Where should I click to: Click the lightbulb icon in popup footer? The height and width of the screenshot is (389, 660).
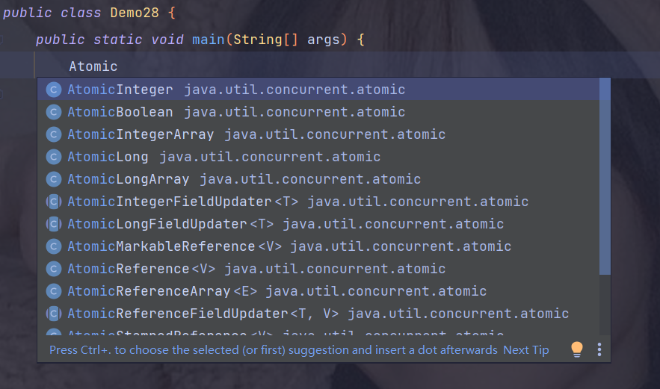tap(577, 349)
